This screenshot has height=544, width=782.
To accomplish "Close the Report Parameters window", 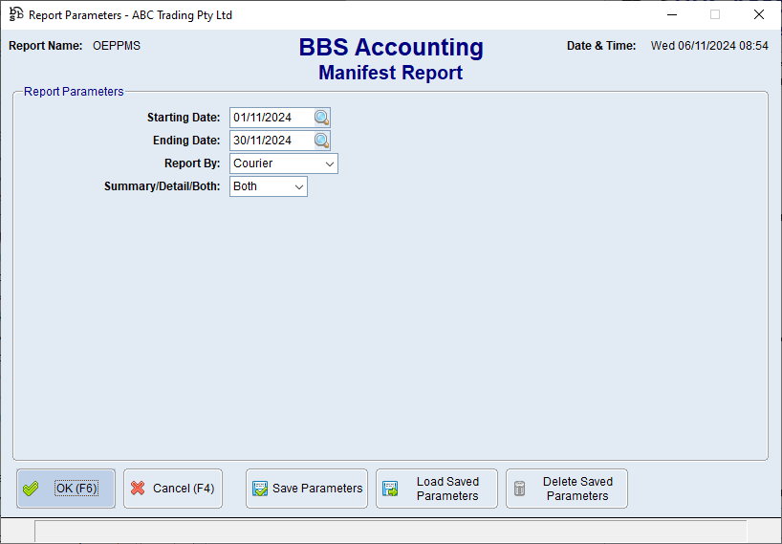I will [758, 15].
